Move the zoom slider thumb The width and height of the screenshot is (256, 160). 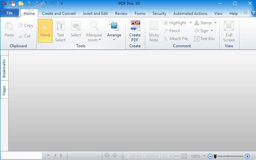pos(215,157)
